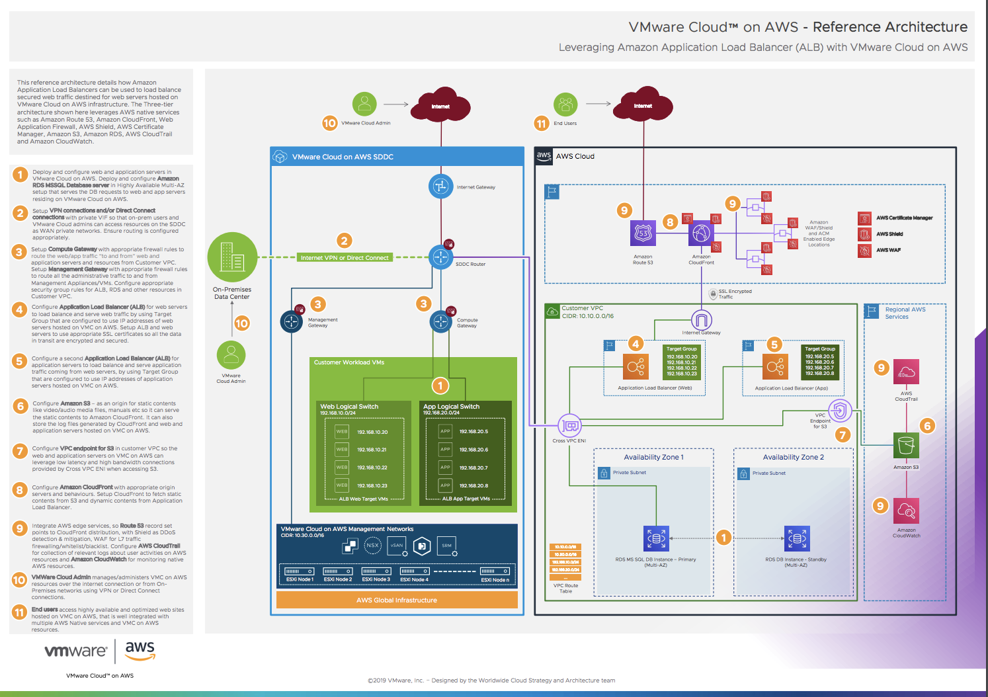This screenshot has height=697, width=988.
Task: Click the Amazon S3 bucket icon
Action: tap(906, 445)
